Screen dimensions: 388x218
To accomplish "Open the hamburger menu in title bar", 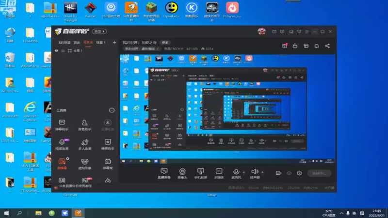I will coord(307,31).
